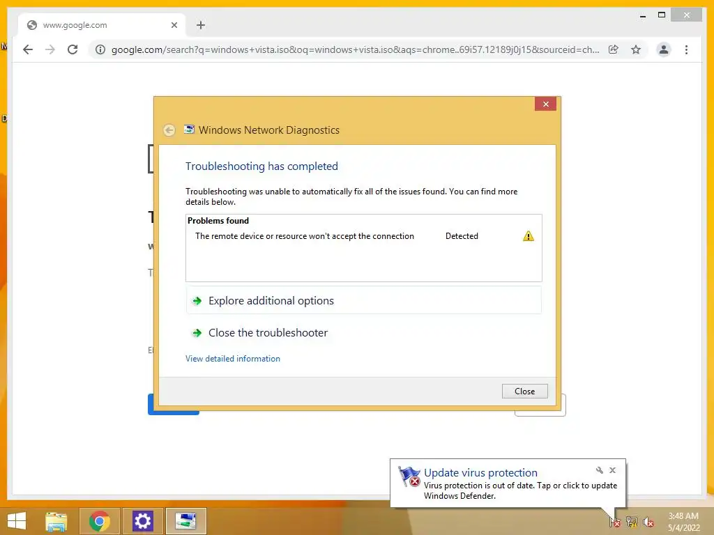Image resolution: width=714 pixels, height=535 pixels.
Task: Select Explore additional options
Action: click(363, 301)
